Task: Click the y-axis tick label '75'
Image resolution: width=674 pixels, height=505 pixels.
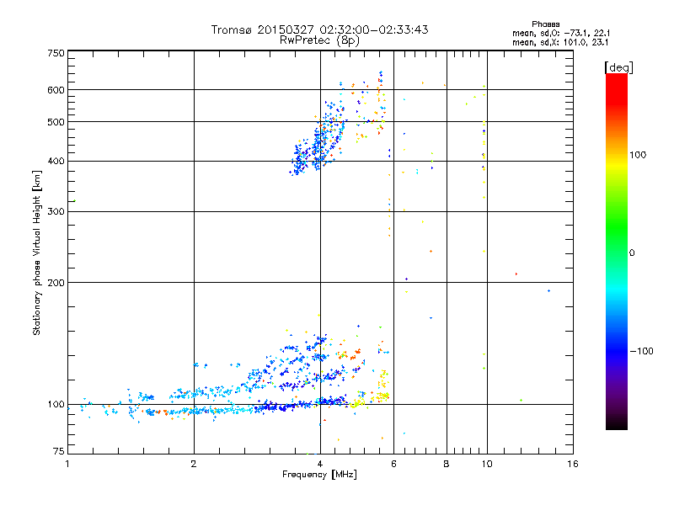Action: coord(59,451)
